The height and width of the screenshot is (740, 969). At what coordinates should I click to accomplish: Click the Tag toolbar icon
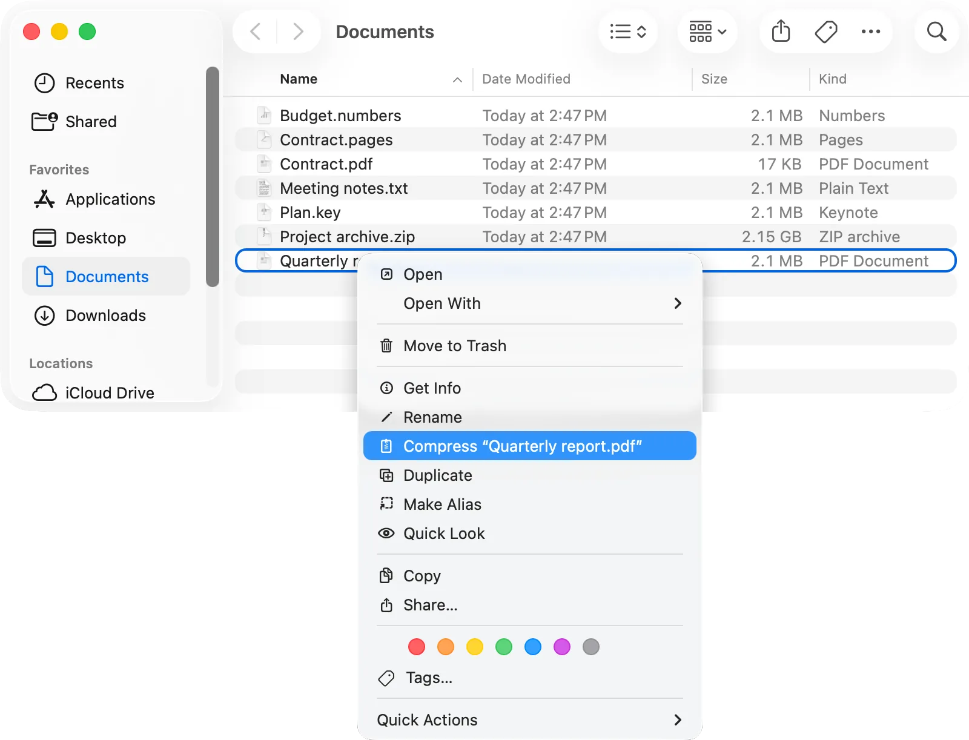pos(826,31)
